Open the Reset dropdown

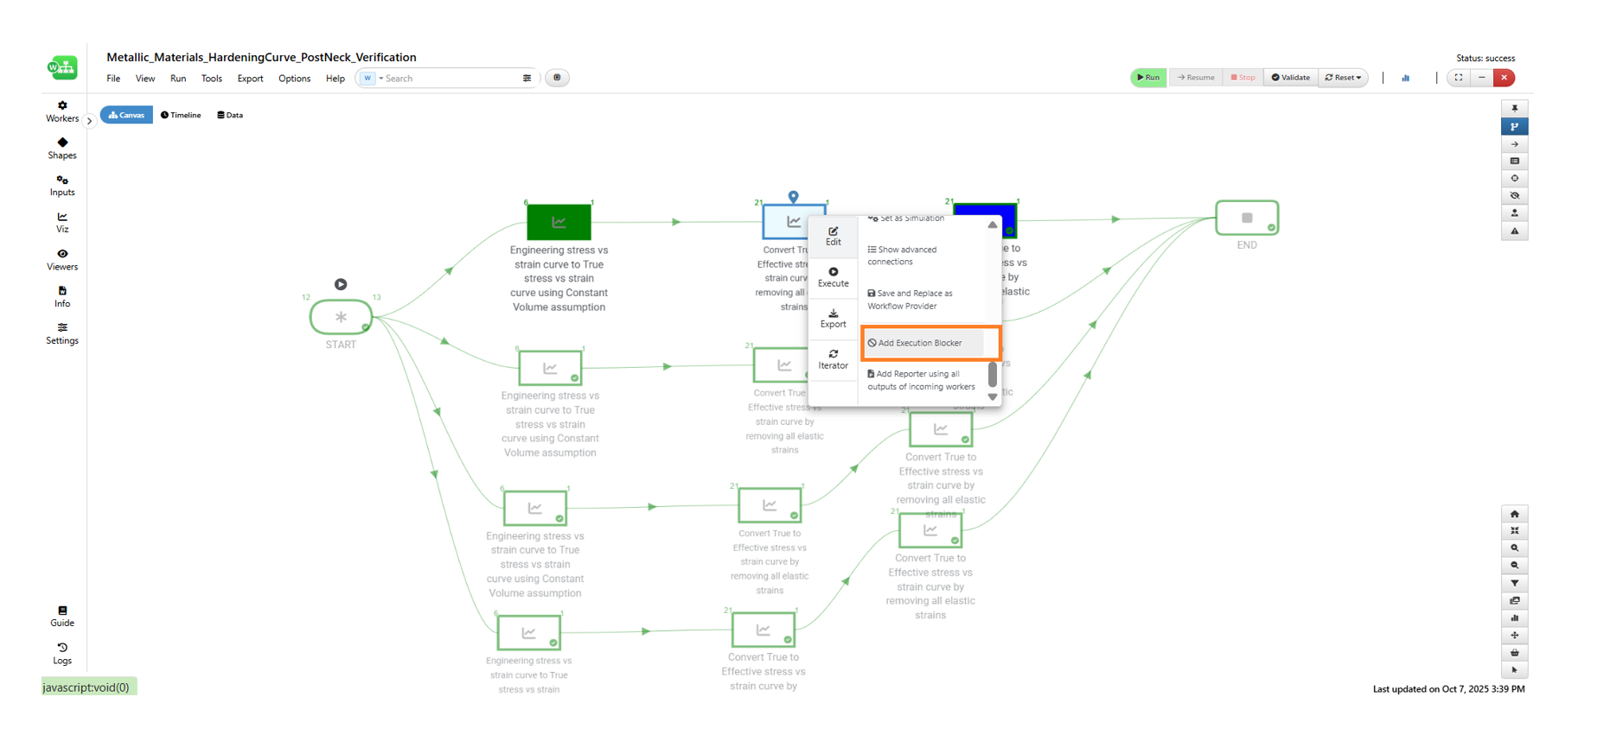(x=1343, y=78)
